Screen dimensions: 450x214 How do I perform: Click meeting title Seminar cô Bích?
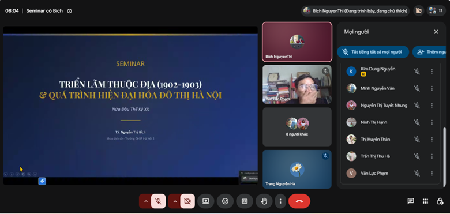click(x=44, y=11)
